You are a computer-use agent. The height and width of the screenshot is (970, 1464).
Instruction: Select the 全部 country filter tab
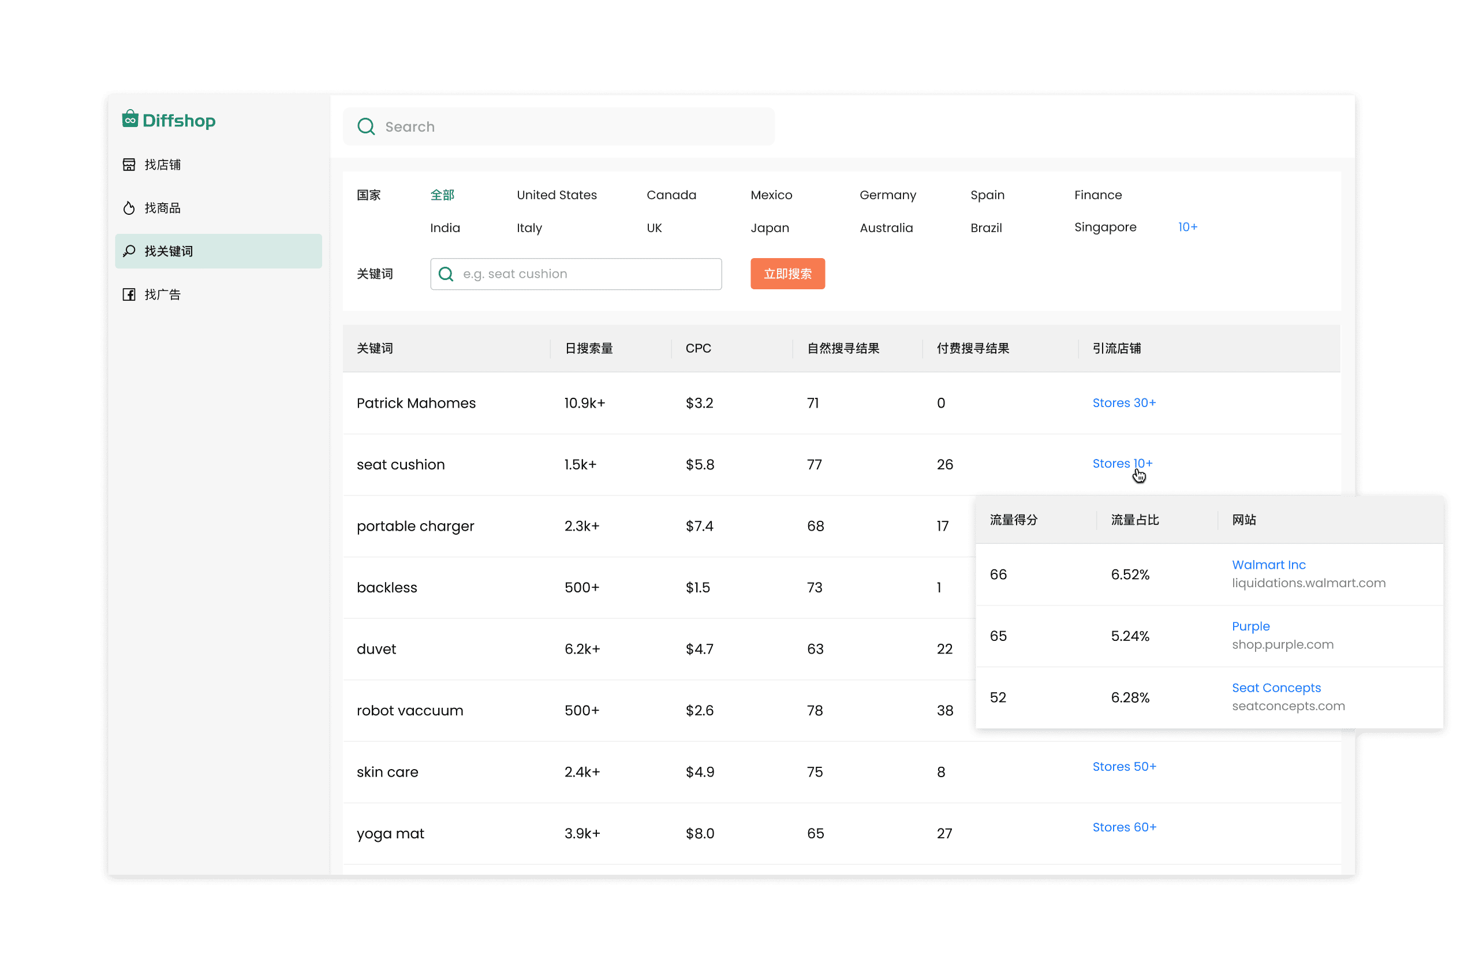coord(440,195)
